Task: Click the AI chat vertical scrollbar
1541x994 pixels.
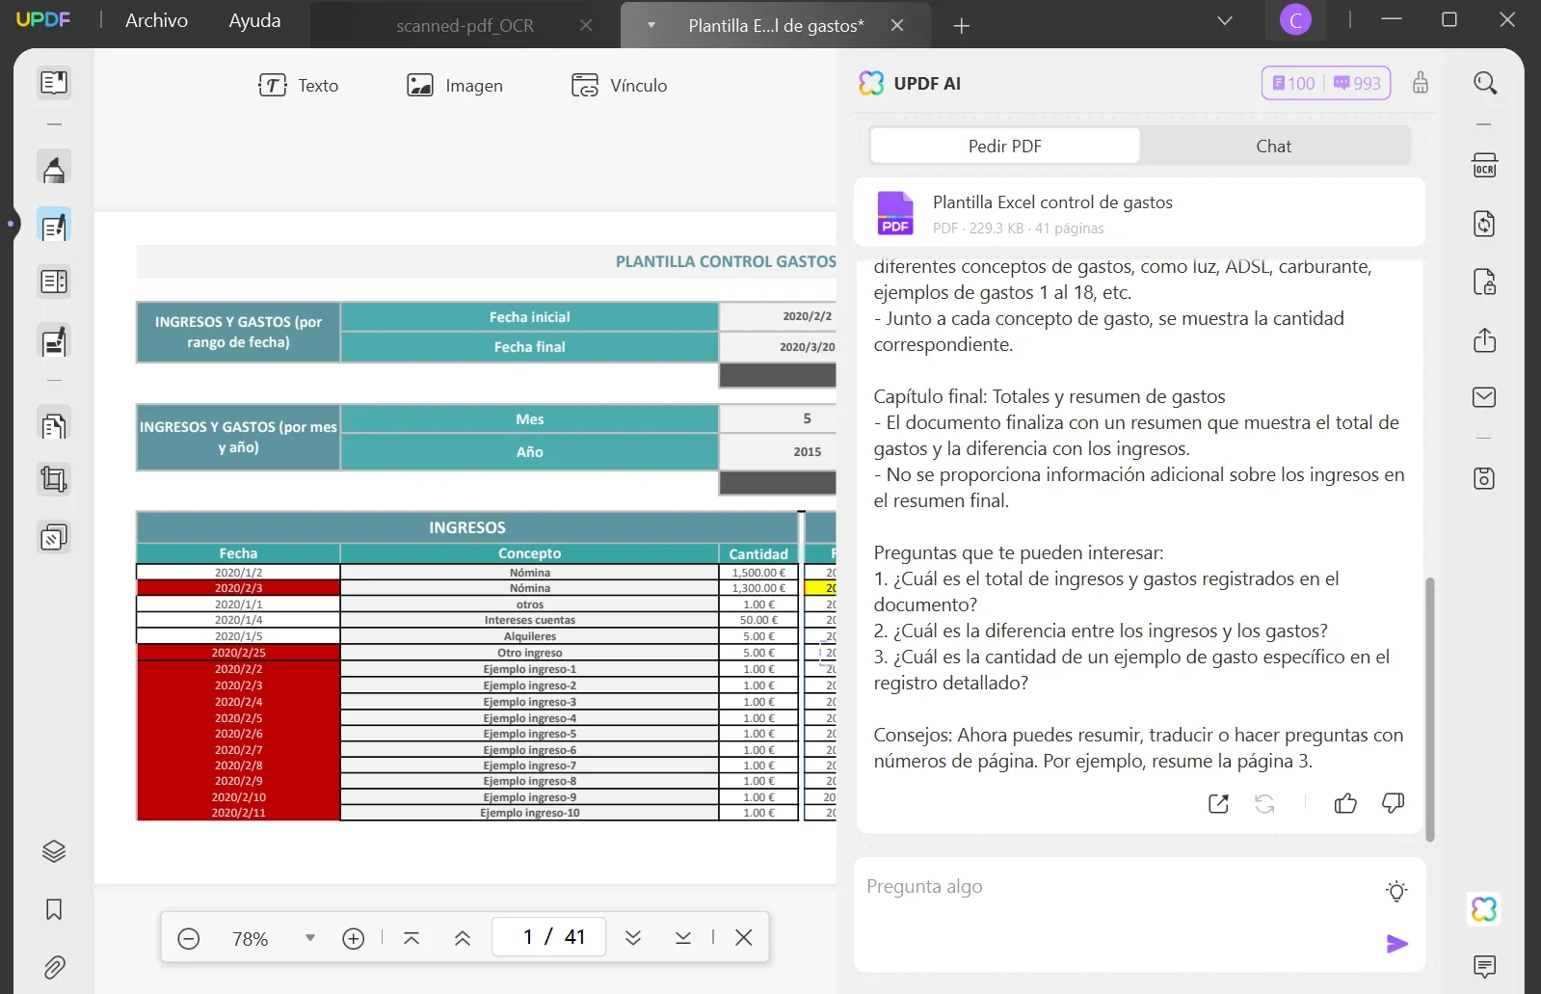Action: pyautogui.click(x=1430, y=709)
